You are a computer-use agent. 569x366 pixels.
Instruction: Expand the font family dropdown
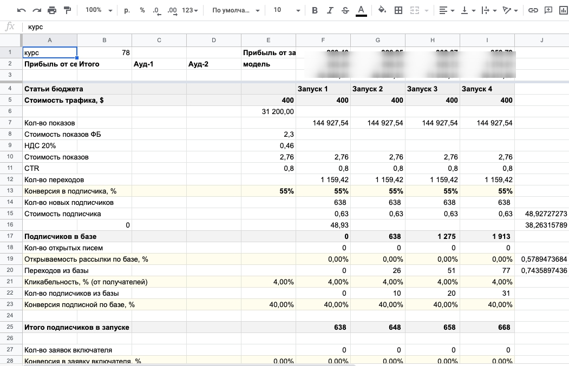(236, 10)
